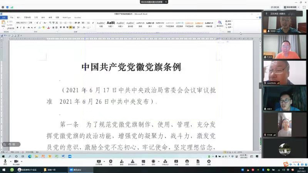Mute microphone in the meeting toolbar

pos(5,161)
